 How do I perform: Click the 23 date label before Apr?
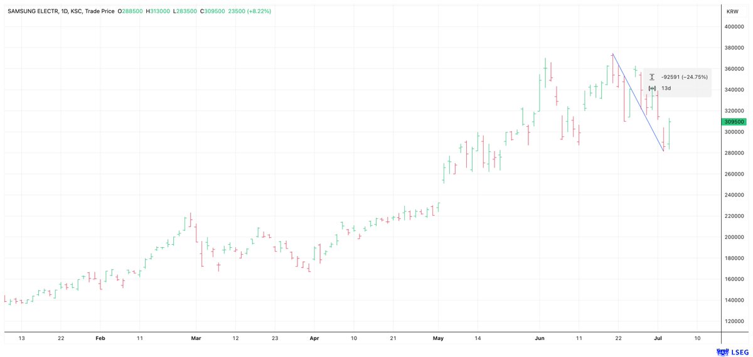click(x=274, y=338)
